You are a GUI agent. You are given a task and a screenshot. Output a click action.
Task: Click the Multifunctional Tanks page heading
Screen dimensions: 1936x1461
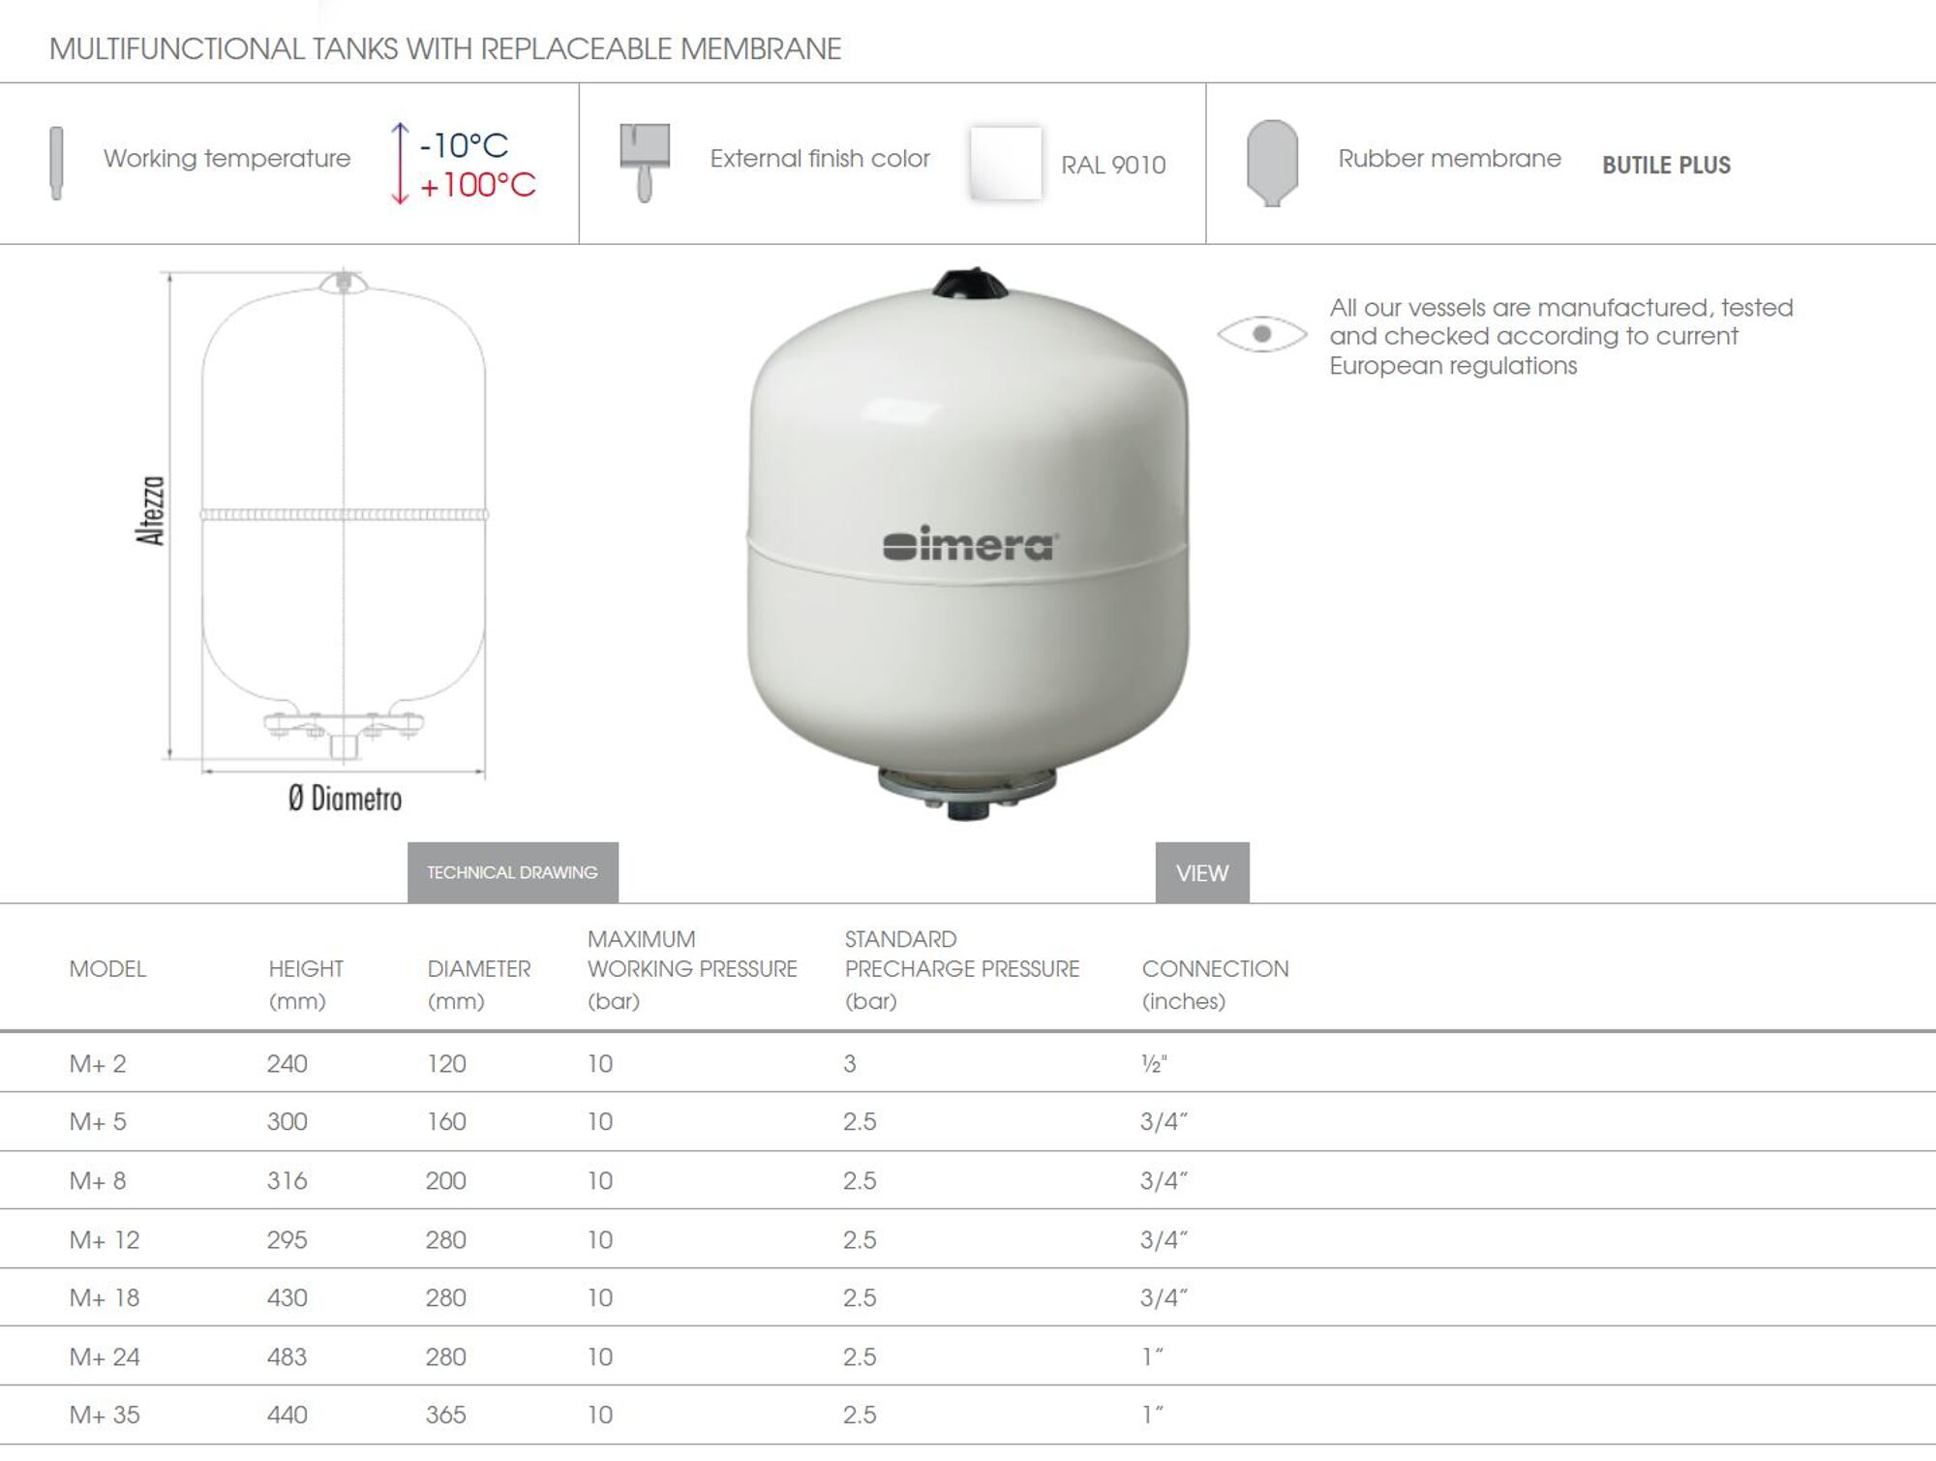click(445, 48)
